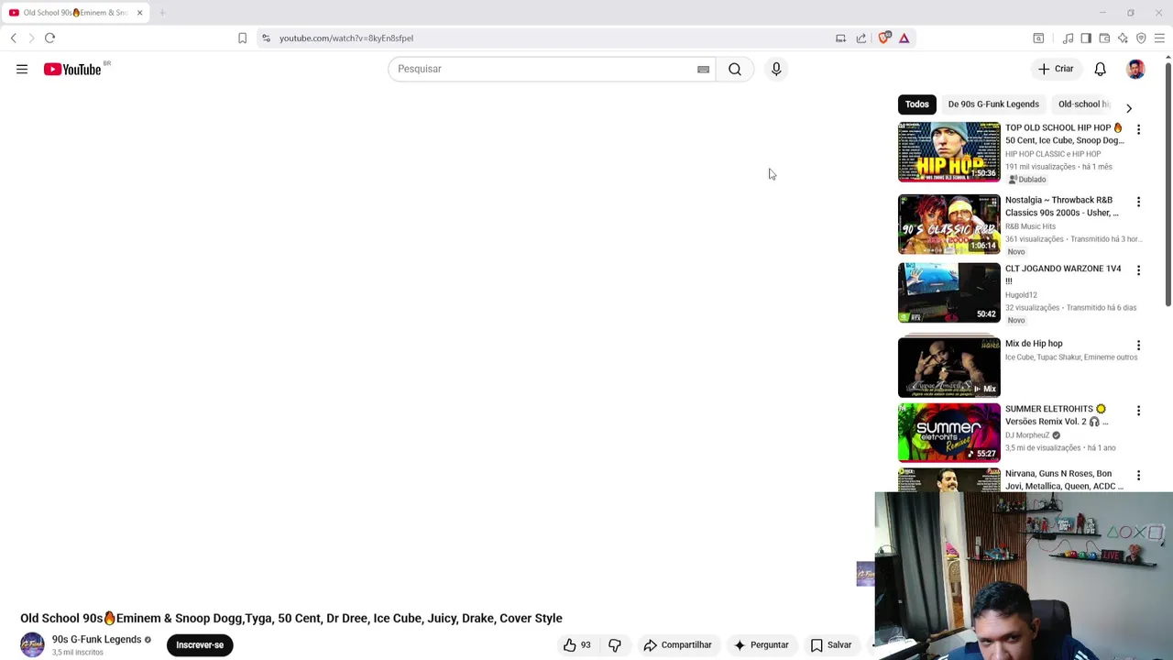The image size is (1173, 660).
Task: Go back to the previous page
Action: [x=14, y=38]
